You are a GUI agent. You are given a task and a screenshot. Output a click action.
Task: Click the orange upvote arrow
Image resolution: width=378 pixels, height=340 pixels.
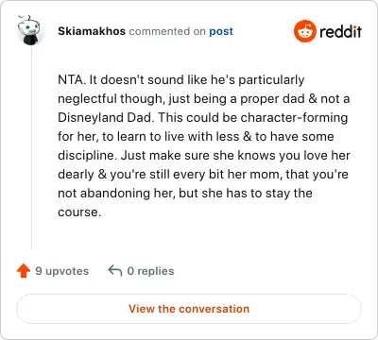pos(24,271)
